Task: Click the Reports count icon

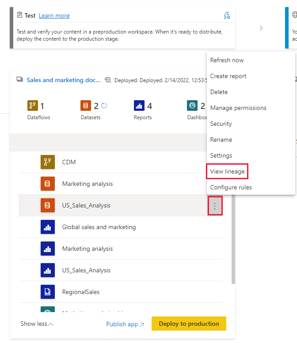Action: coord(139,106)
